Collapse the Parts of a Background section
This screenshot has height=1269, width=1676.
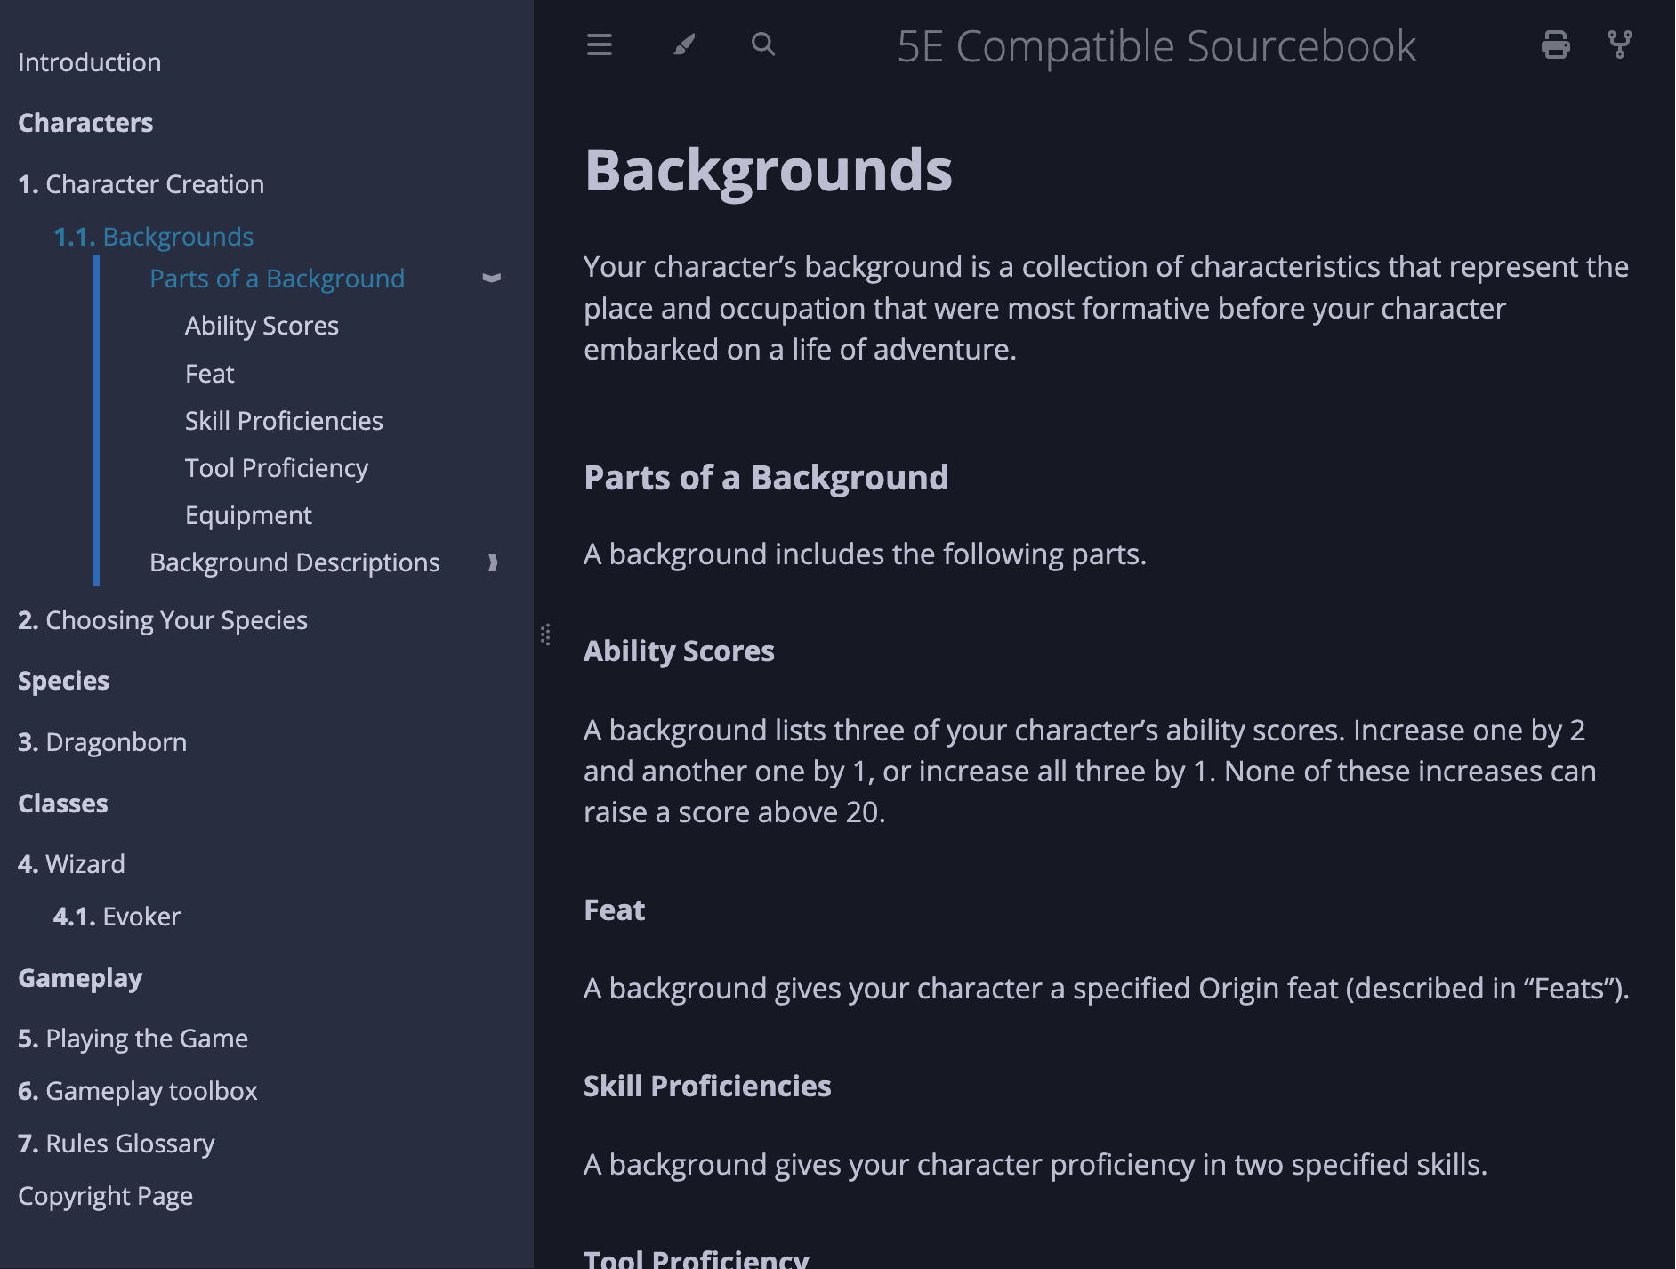(x=491, y=279)
